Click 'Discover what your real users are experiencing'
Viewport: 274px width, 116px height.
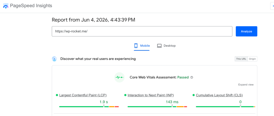[98, 59]
